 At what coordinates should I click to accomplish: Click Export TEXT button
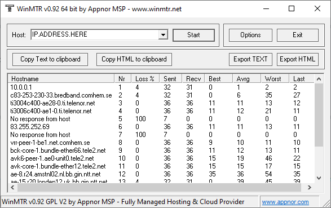[x=250, y=59]
